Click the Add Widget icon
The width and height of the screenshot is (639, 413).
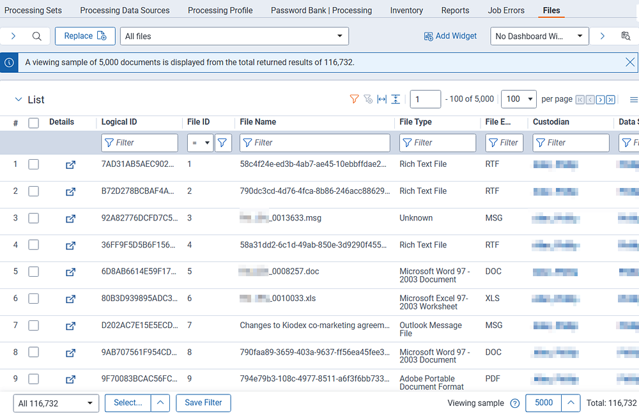[x=427, y=36]
